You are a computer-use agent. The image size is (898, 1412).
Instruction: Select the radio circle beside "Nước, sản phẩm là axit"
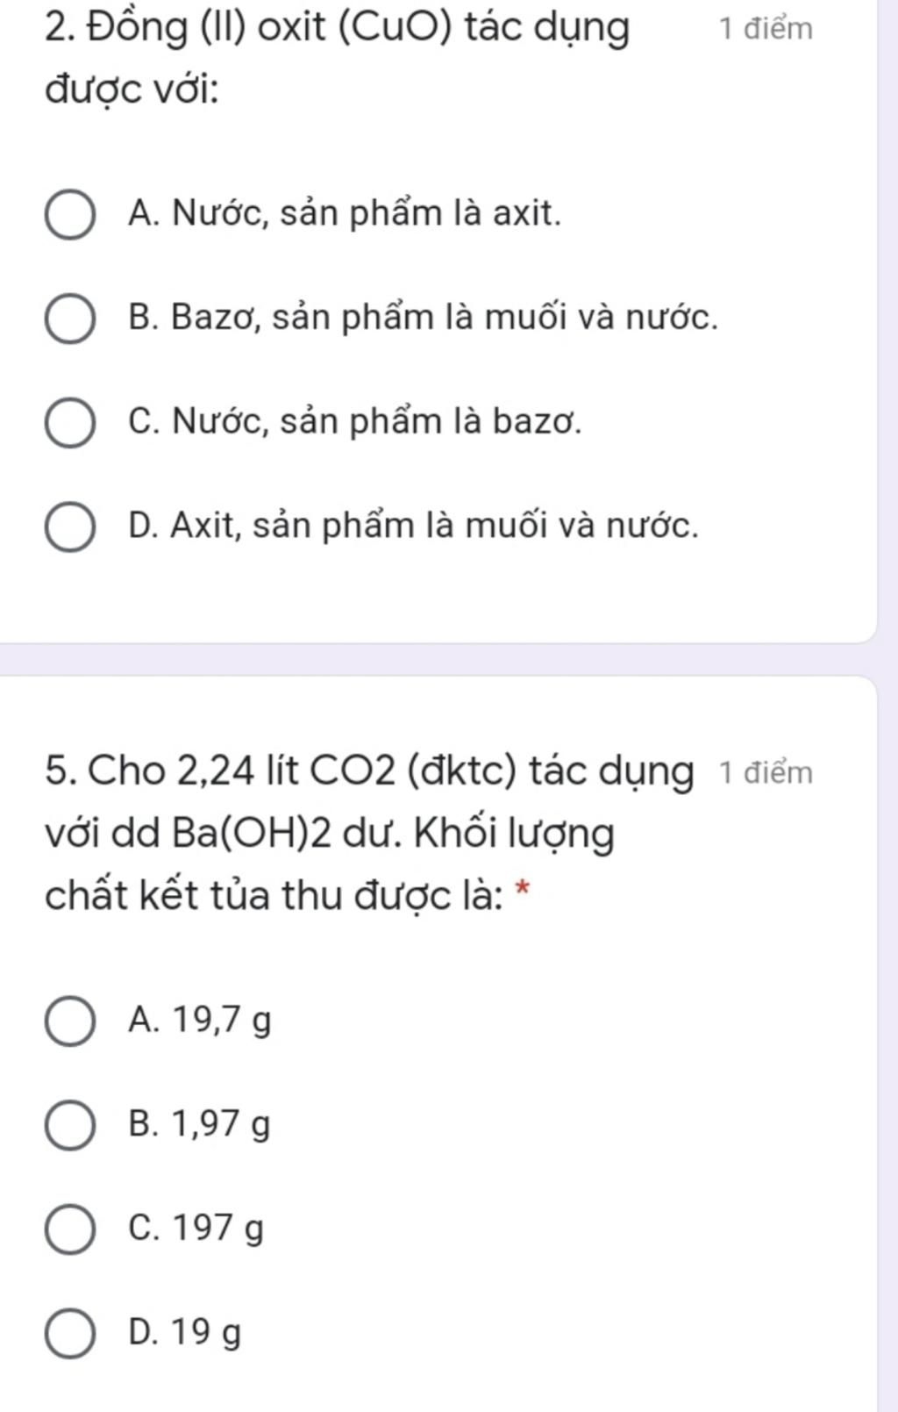click(70, 214)
